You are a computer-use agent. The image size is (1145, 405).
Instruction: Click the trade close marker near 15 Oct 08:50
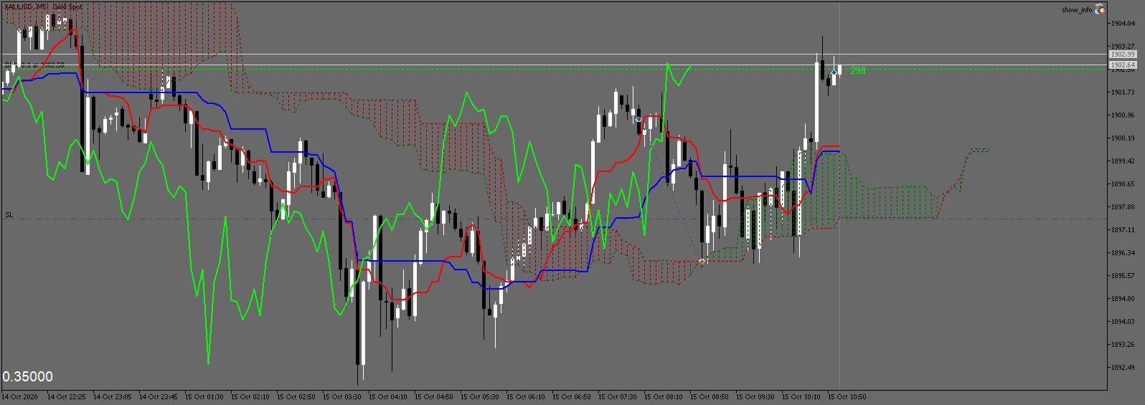702,262
